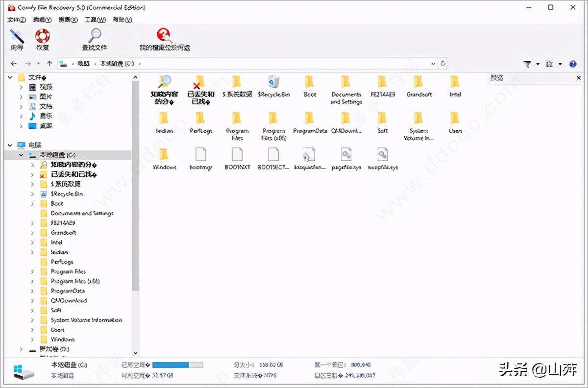
Task: Click the navigate back arrow
Action: (13, 63)
